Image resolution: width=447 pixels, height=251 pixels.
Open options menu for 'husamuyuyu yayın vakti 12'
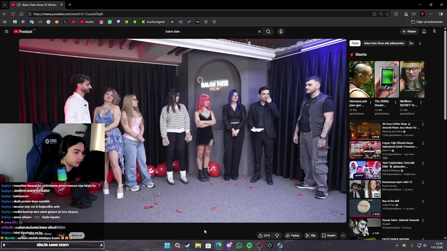pos(423,182)
